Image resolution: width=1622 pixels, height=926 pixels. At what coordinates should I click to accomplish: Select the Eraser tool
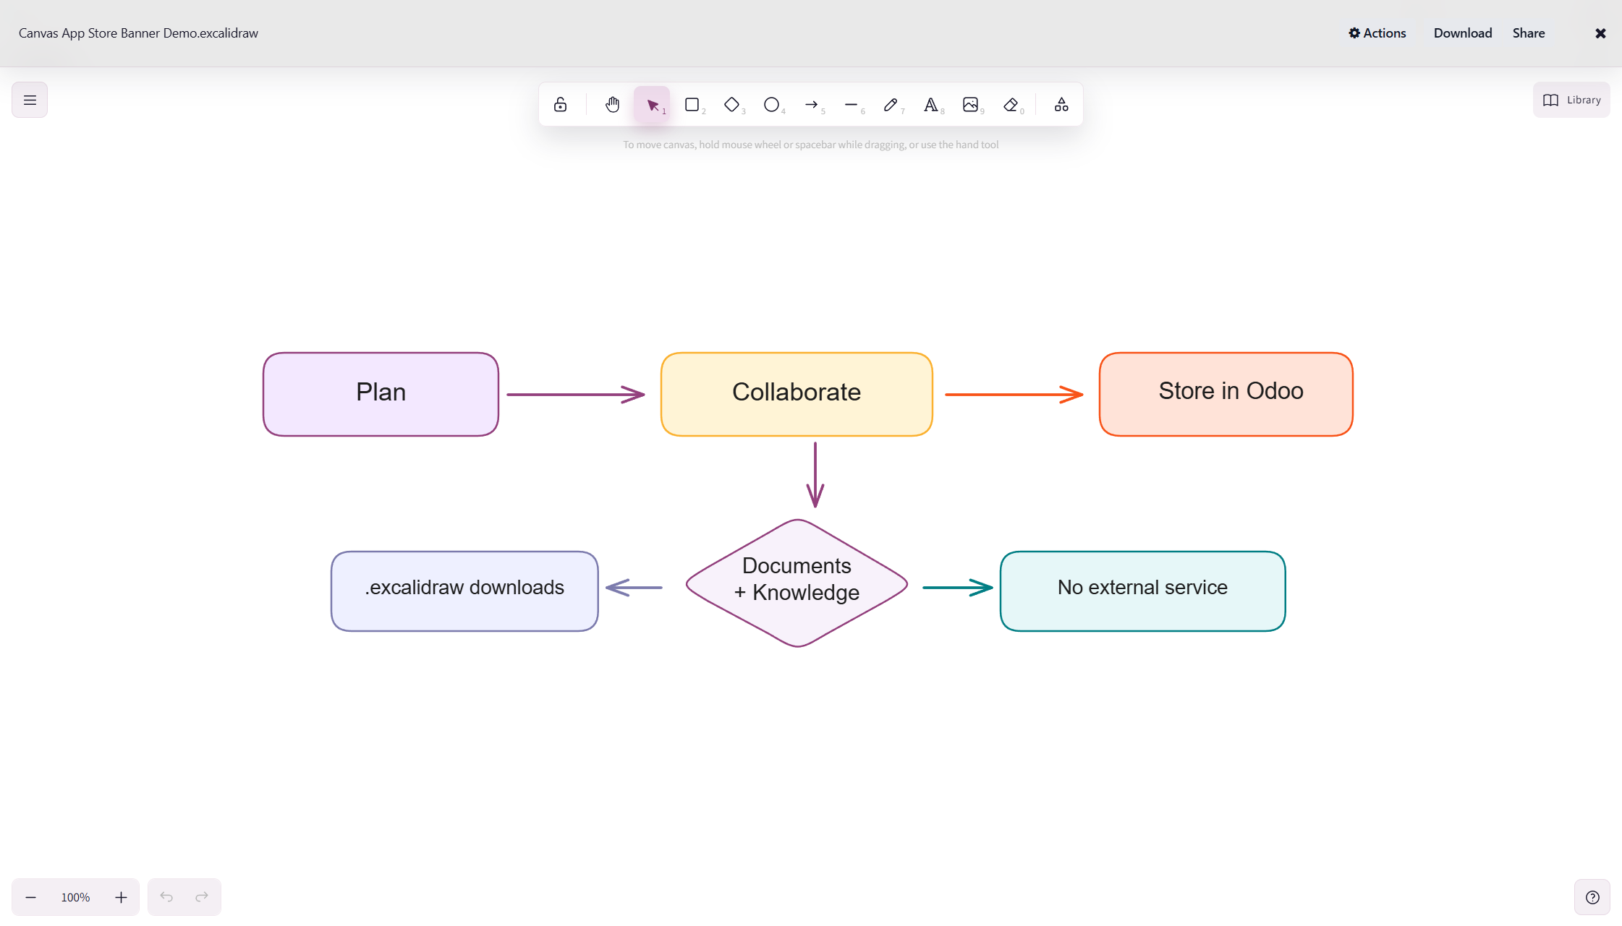[1011, 105]
